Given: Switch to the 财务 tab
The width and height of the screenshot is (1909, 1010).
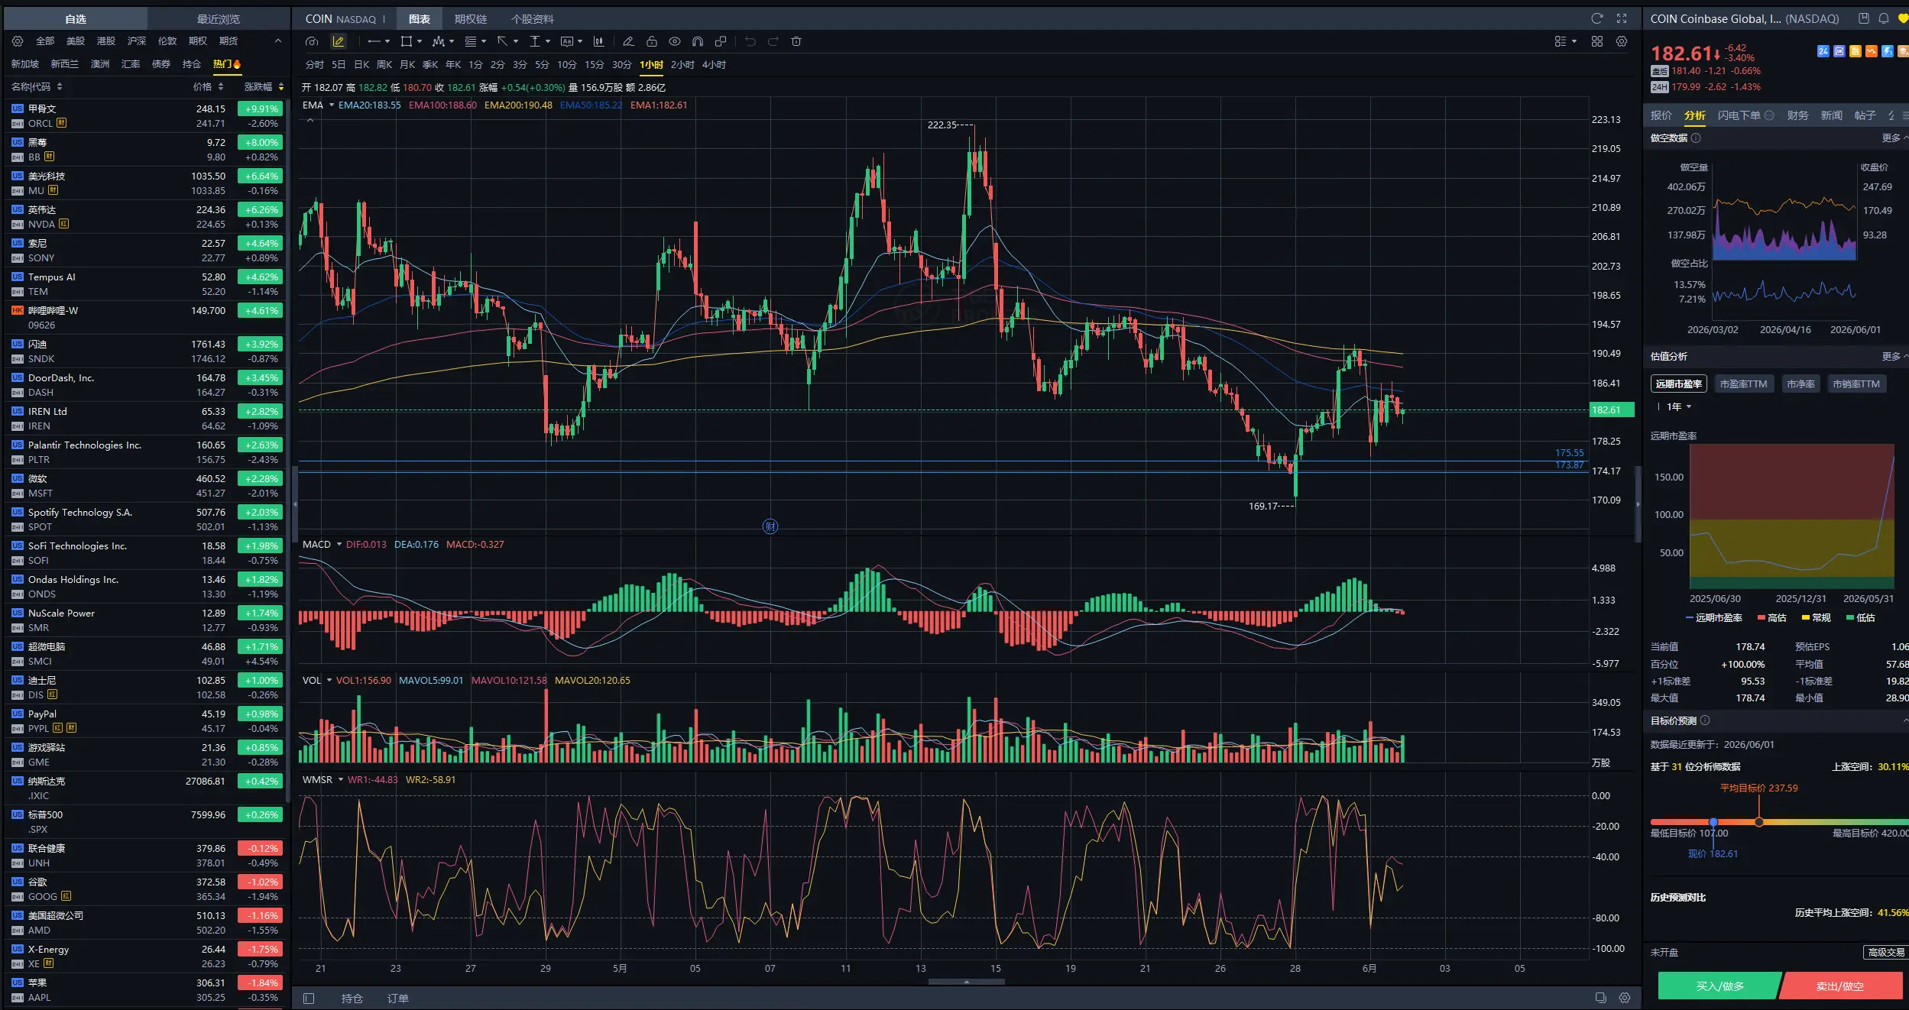Looking at the screenshot, I should (1797, 115).
